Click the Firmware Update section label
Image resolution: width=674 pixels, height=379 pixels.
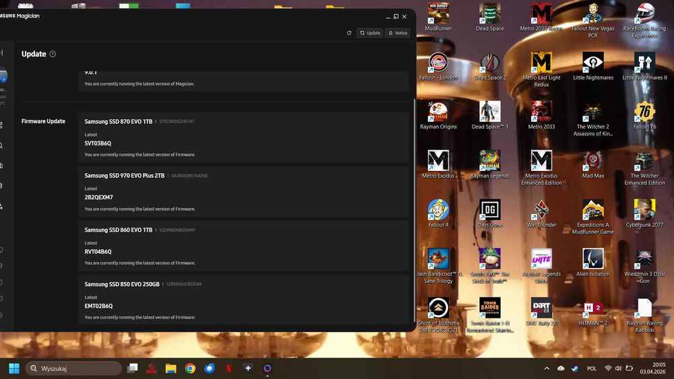(43, 121)
